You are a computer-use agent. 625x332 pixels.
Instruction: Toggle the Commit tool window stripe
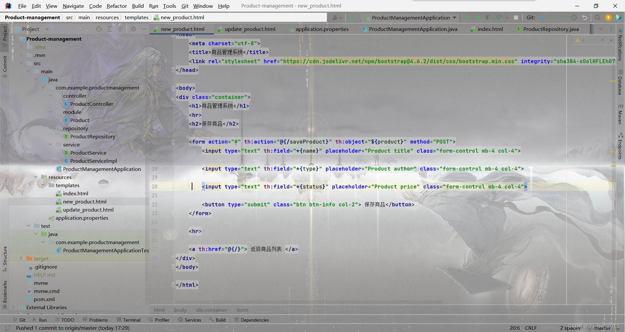pyautogui.click(x=5, y=66)
